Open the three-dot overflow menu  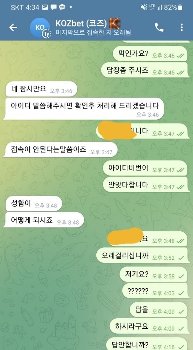pyautogui.click(x=182, y=27)
